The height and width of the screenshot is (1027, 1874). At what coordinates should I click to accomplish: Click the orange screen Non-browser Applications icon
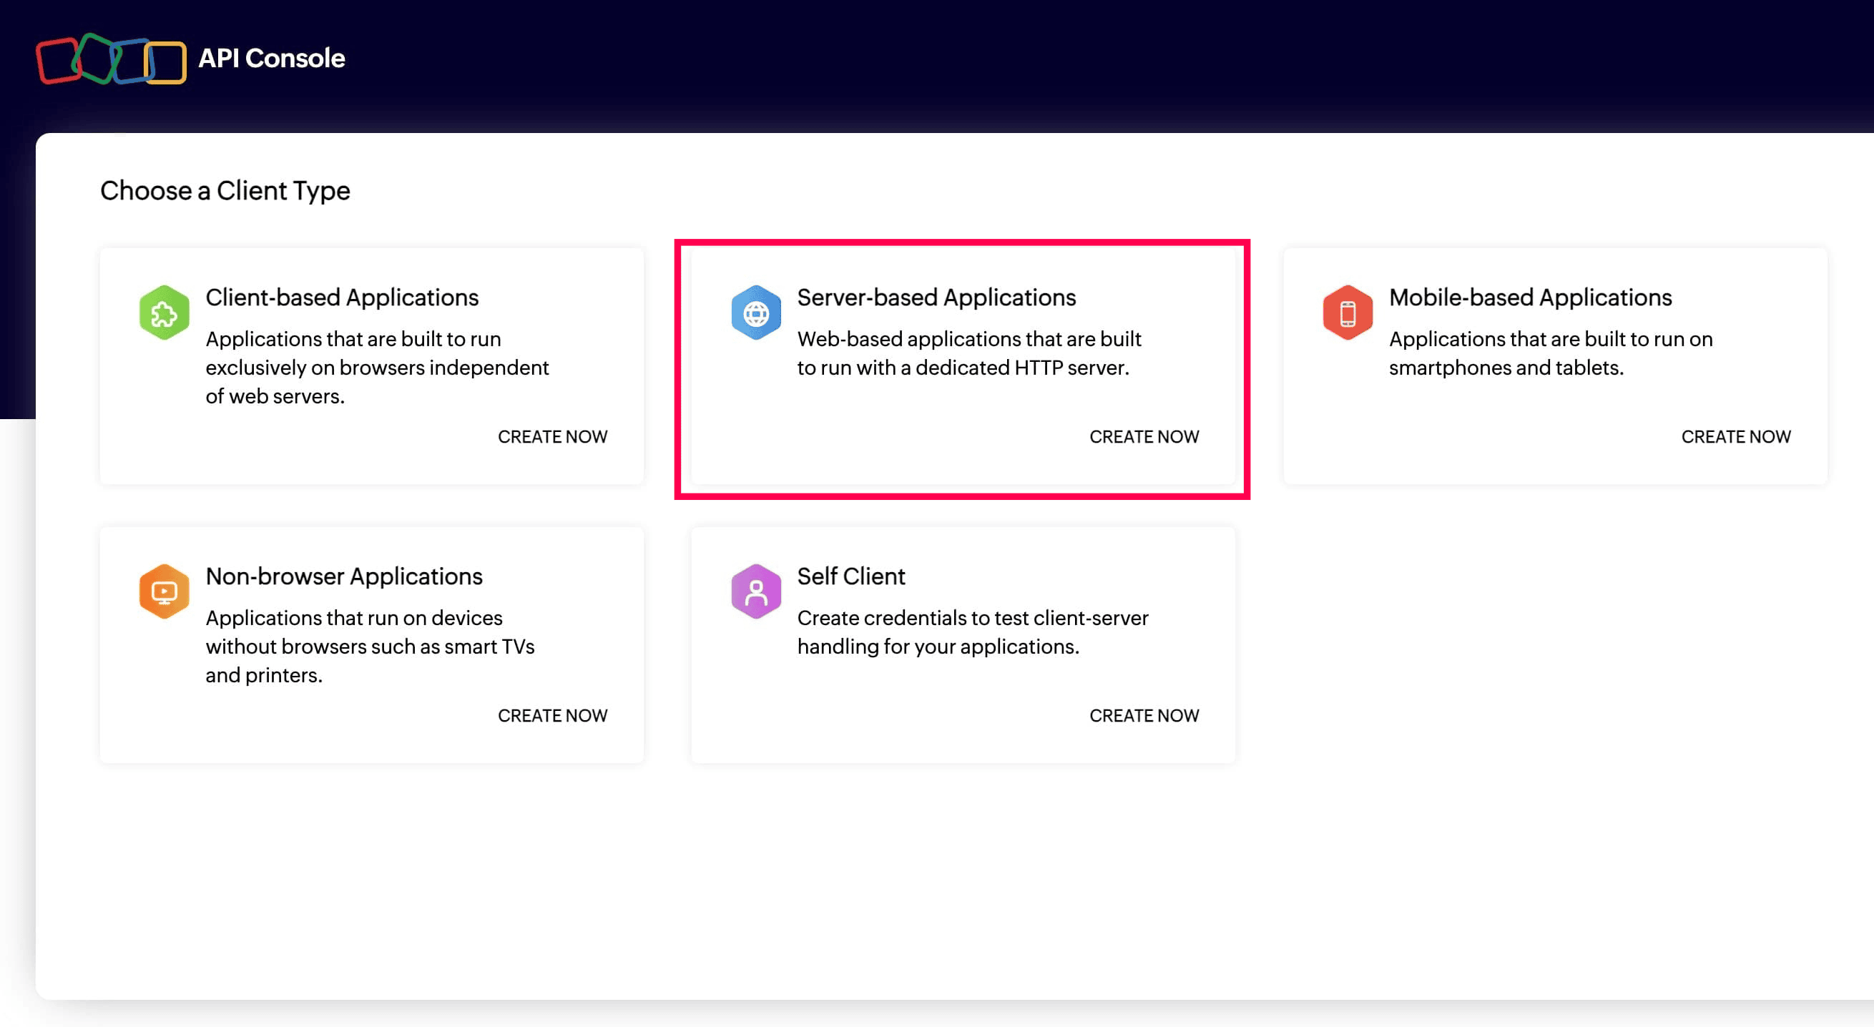pyautogui.click(x=165, y=591)
